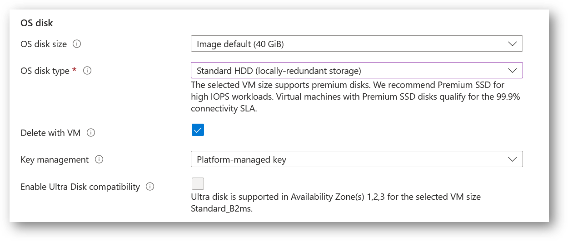Click the 'OS disk size' field label

point(44,44)
